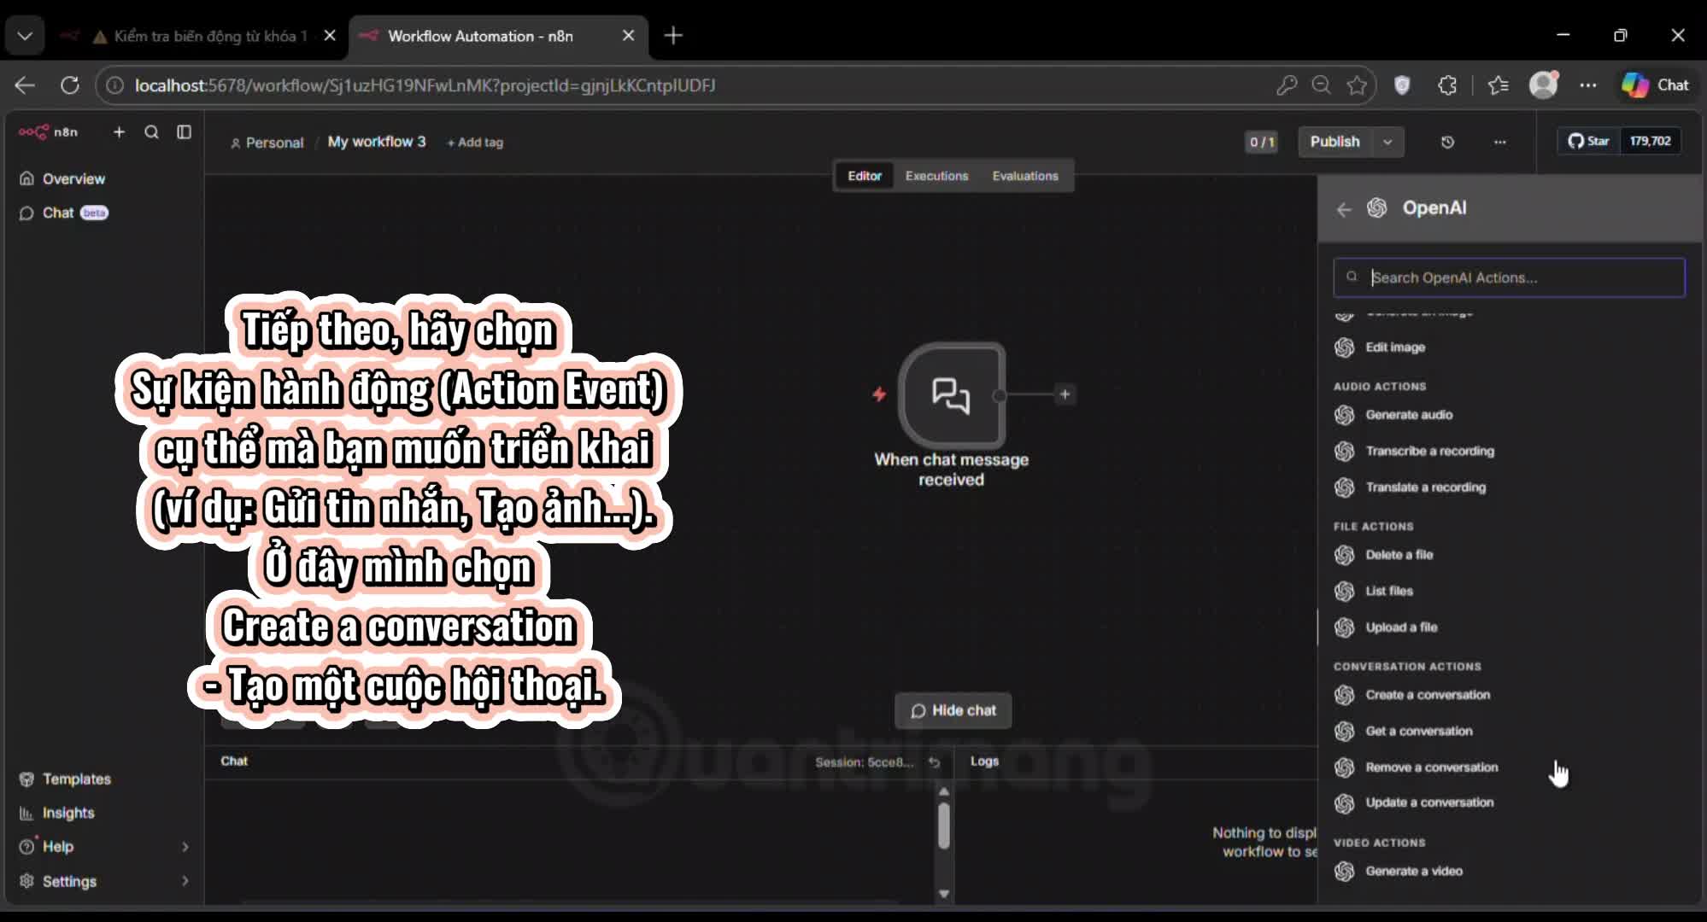1707x922 pixels.
Task: Go back in the browser
Action: pyautogui.click(x=25, y=85)
